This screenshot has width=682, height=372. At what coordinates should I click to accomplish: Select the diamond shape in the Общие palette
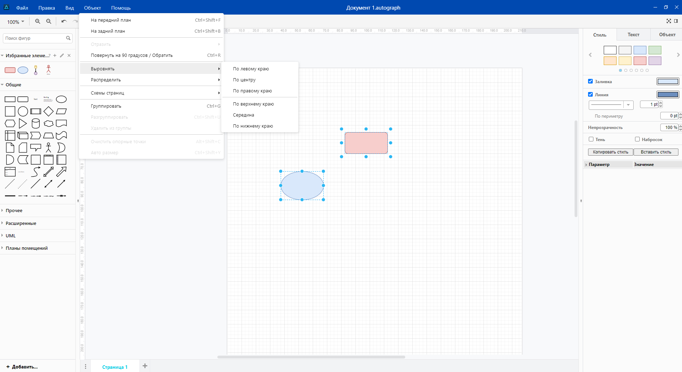tap(48, 111)
